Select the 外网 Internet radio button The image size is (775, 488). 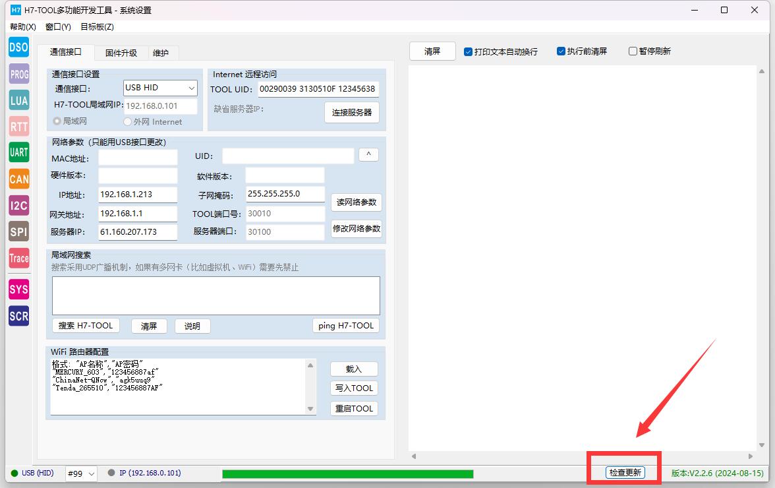[128, 121]
